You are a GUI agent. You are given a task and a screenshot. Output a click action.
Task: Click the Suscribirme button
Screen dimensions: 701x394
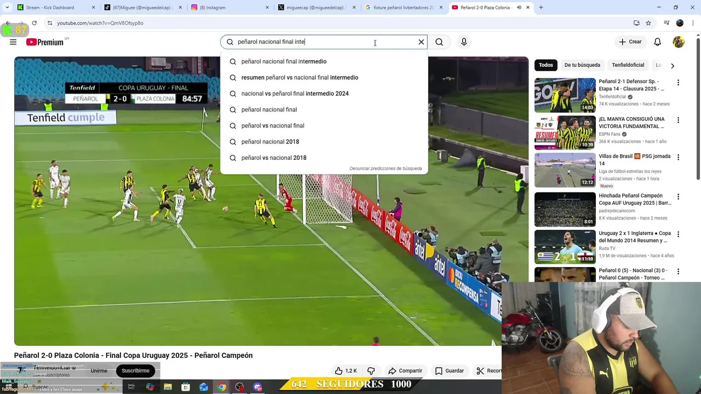click(x=135, y=370)
